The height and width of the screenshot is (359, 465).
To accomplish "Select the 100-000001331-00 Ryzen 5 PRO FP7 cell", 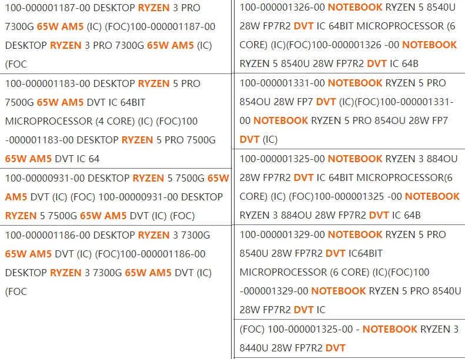I will [x=349, y=111].
